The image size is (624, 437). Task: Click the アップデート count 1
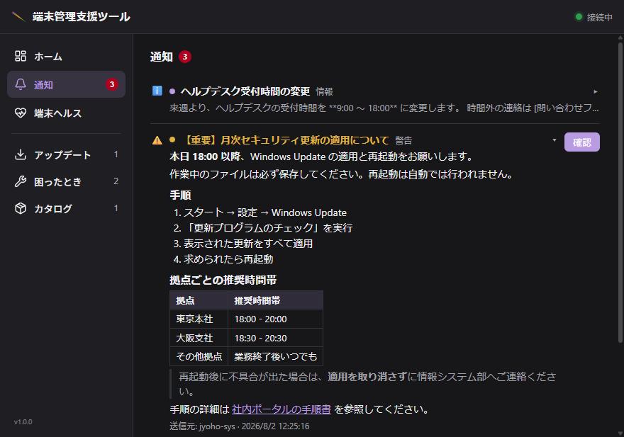(116, 154)
